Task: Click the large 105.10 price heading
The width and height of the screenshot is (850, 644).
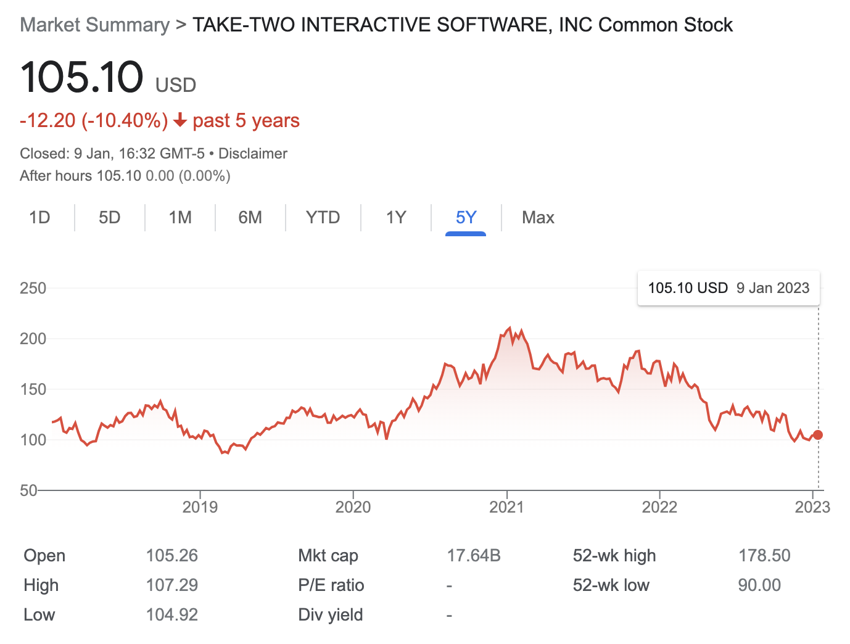Action: point(81,78)
